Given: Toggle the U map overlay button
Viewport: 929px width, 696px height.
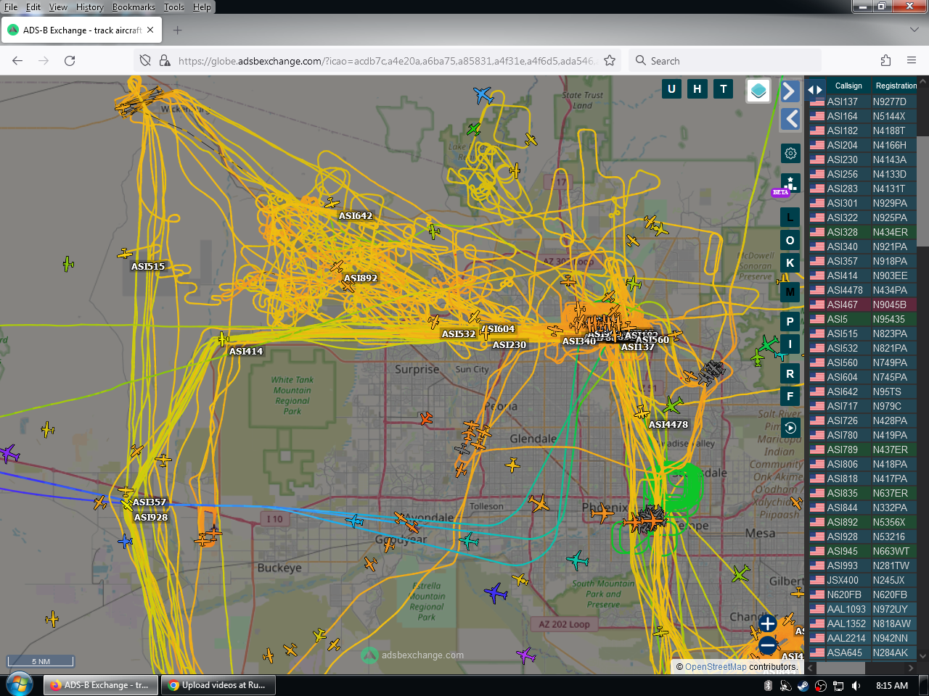Looking at the screenshot, I should pyautogui.click(x=671, y=89).
